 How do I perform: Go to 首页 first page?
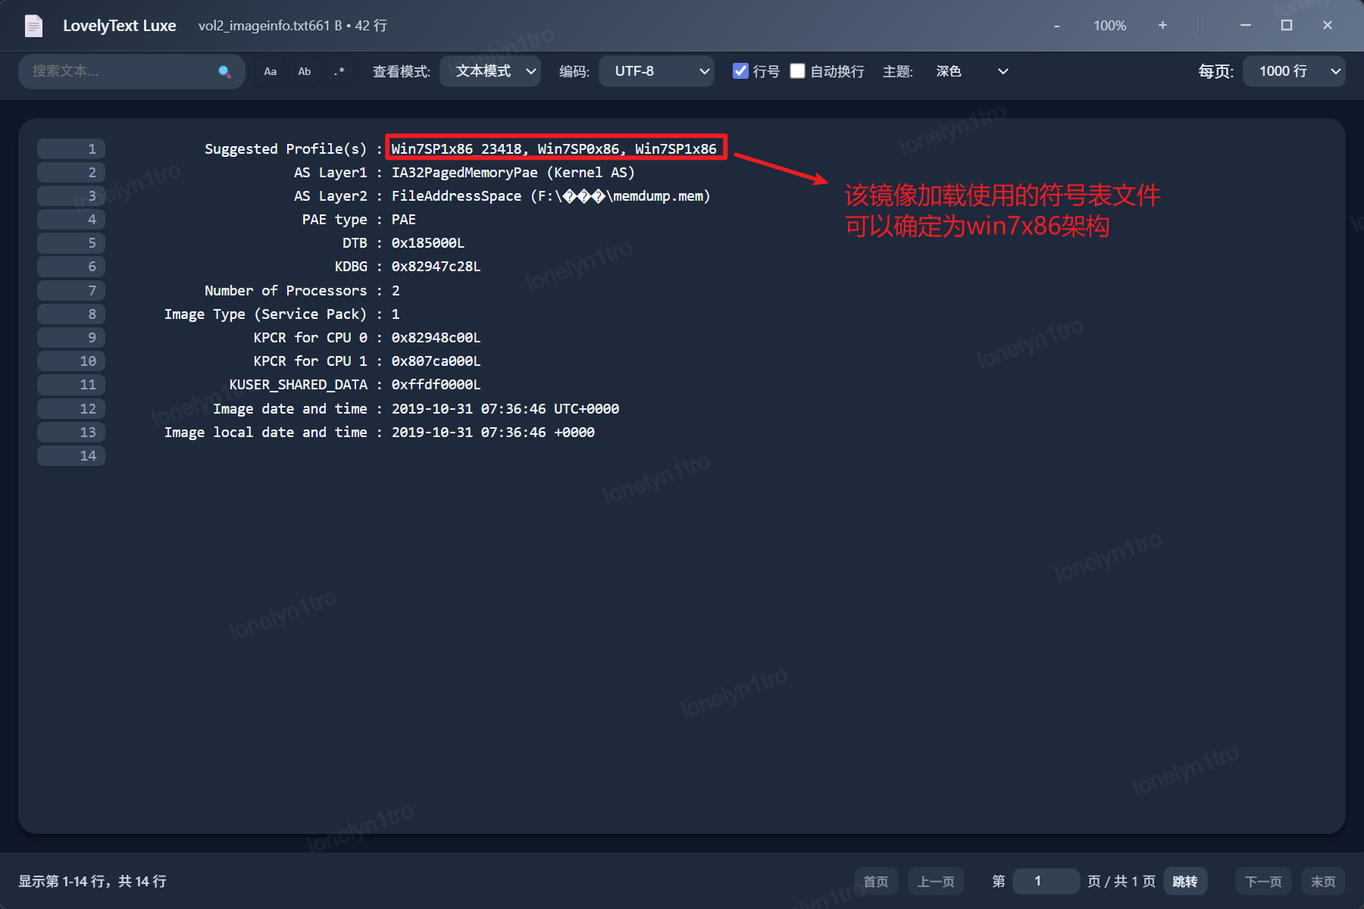tap(875, 881)
